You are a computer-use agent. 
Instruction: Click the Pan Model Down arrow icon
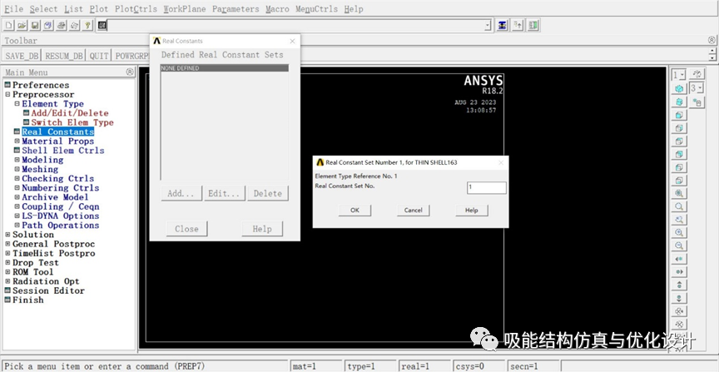[x=679, y=298]
